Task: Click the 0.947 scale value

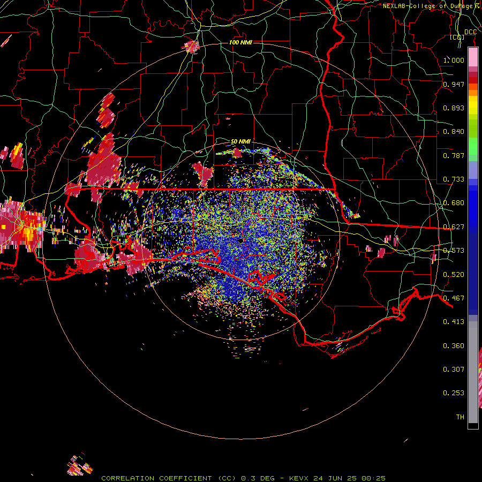Action: coord(454,84)
